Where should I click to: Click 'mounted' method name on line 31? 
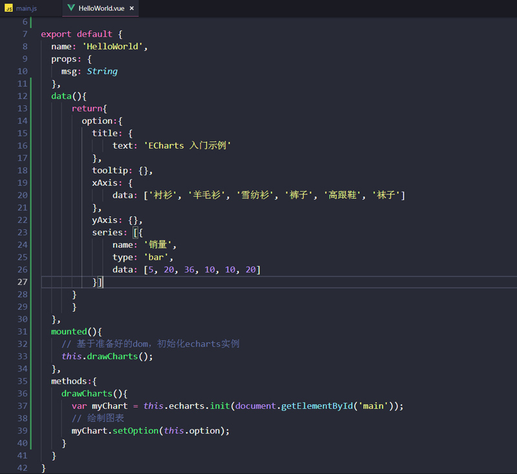[69, 332]
